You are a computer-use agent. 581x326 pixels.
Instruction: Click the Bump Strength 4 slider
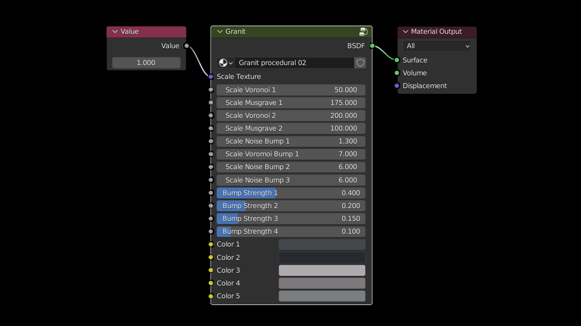[x=291, y=232]
